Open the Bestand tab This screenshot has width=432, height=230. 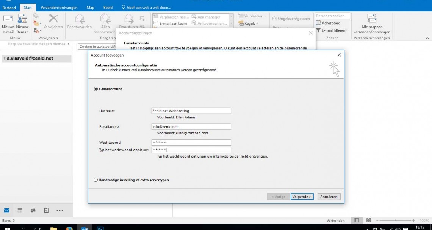tap(9, 8)
